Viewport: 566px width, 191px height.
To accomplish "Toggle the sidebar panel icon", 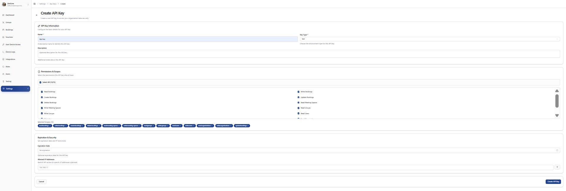I will 35,4.
